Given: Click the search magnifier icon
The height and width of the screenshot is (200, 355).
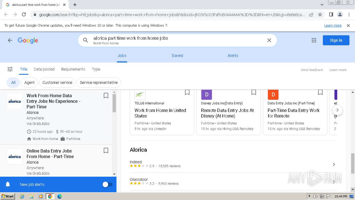Looking at the screenshot, I should click(x=86, y=40).
